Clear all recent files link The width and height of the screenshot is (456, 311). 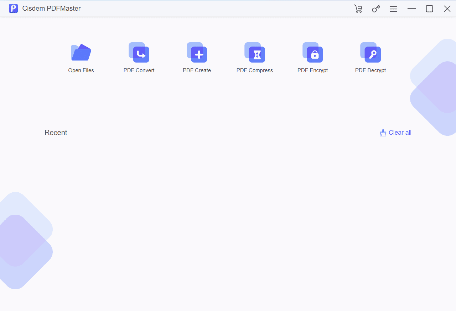(400, 133)
